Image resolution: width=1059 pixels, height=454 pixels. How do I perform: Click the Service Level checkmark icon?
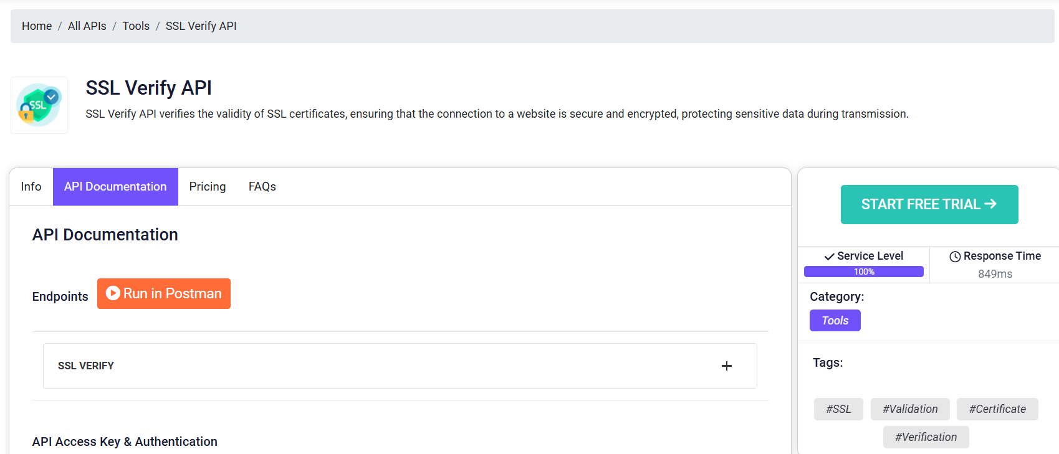[829, 257]
